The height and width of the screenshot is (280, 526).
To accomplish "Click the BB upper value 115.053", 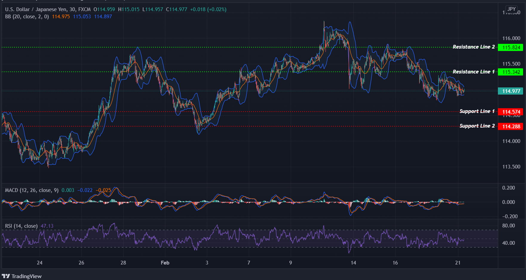I will pos(82,16).
